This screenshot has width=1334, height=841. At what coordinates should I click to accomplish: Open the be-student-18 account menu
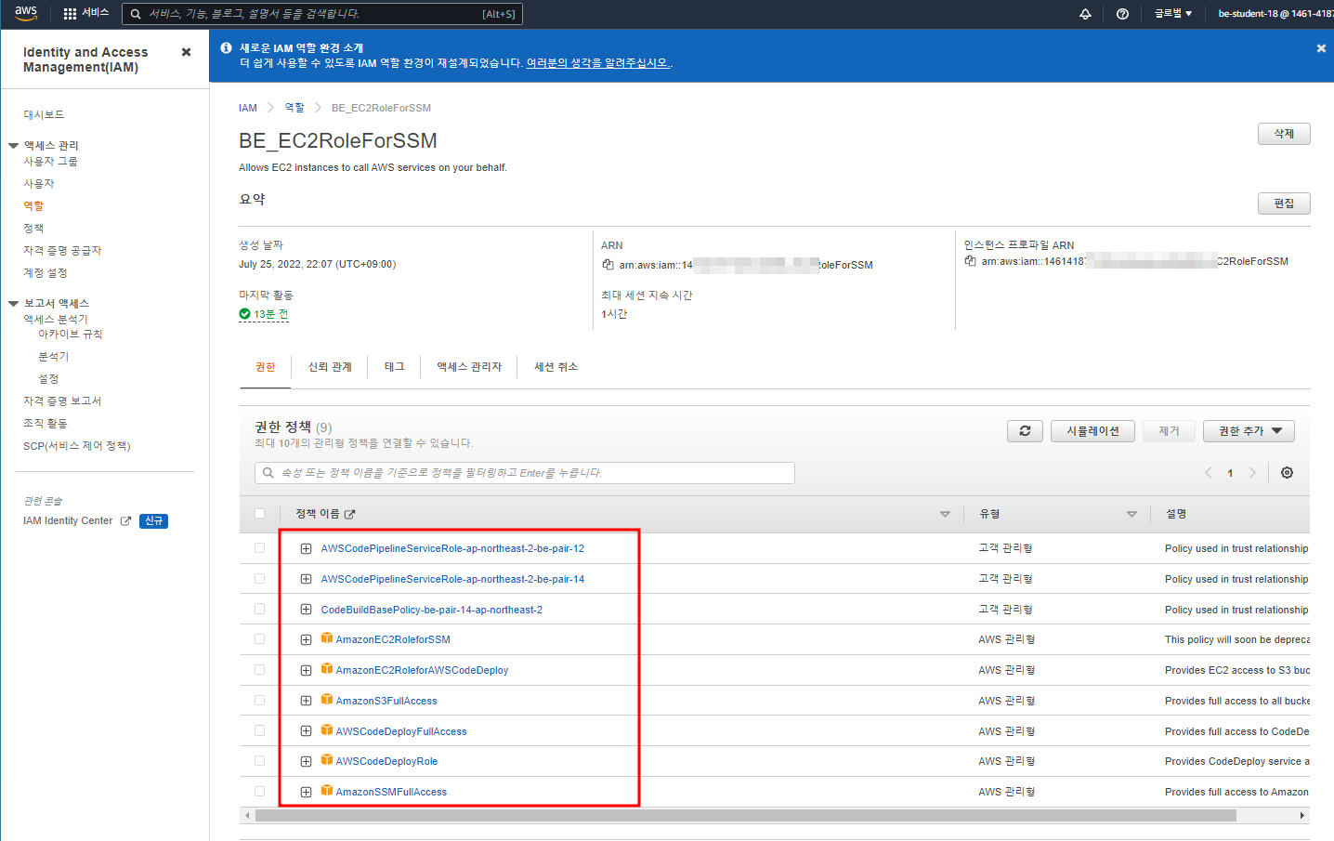click(x=1275, y=14)
